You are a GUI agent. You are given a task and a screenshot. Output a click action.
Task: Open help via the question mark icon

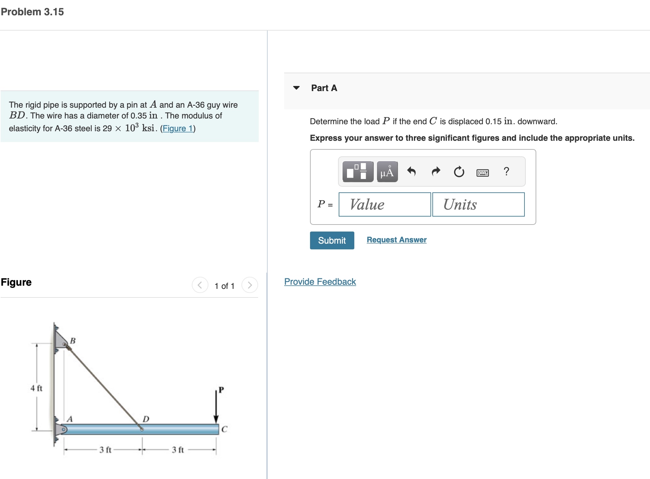coord(507,171)
